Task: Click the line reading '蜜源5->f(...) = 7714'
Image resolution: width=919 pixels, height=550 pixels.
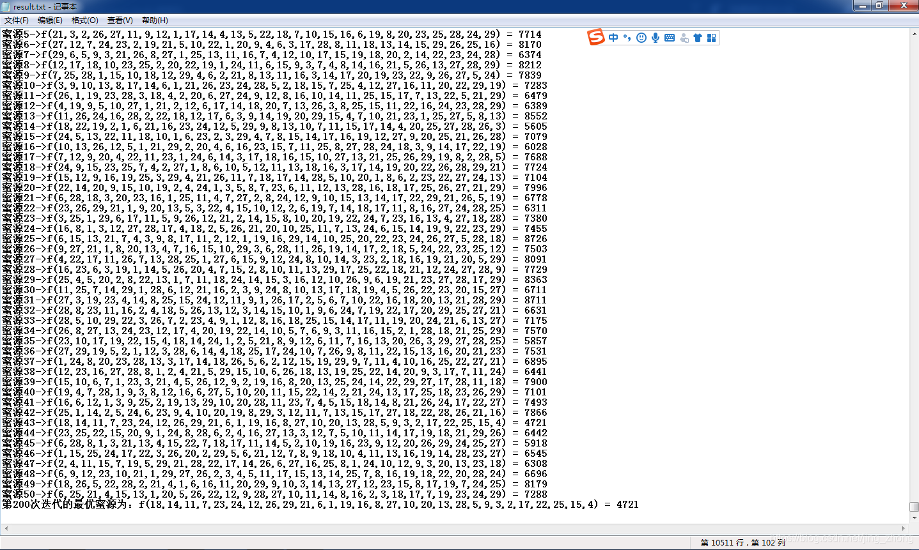Action: [x=272, y=34]
